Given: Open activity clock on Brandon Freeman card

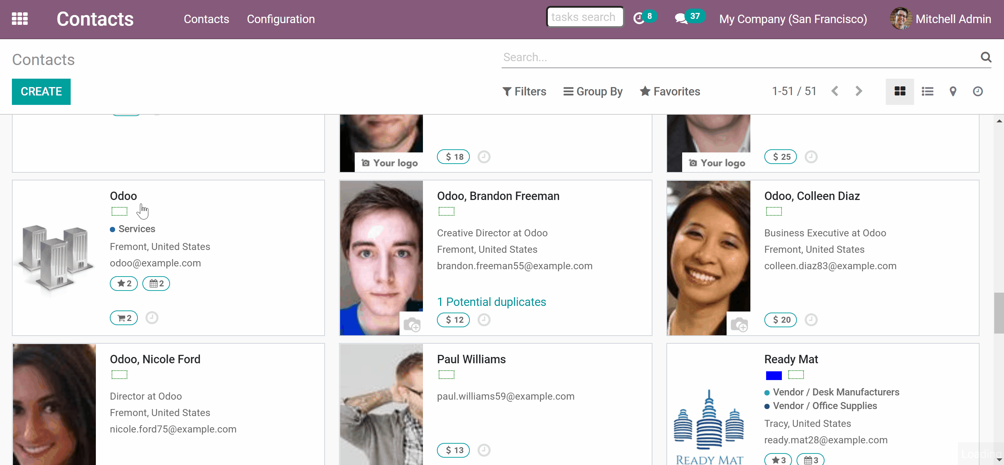Looking at the screenshot, I should tap(484, 320).
